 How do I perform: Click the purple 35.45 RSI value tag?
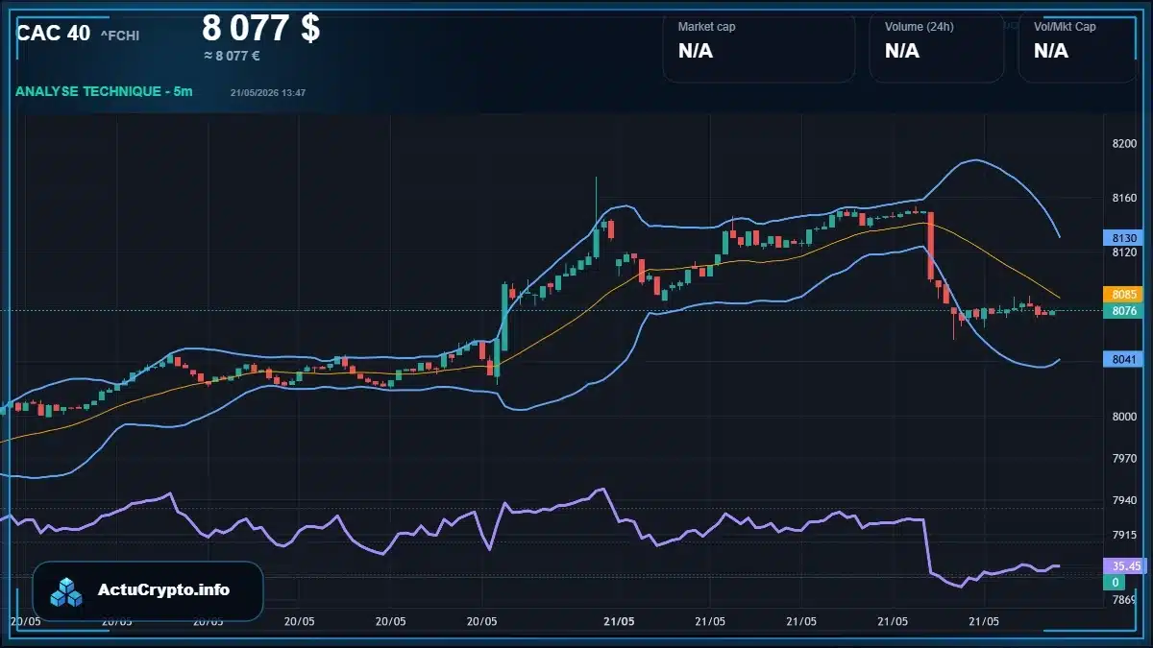[1124, 566]
